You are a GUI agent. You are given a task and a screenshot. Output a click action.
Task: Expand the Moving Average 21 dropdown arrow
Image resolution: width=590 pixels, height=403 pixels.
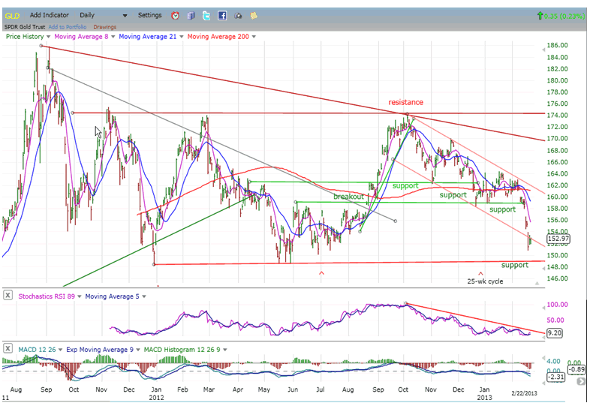pos(182,37)
